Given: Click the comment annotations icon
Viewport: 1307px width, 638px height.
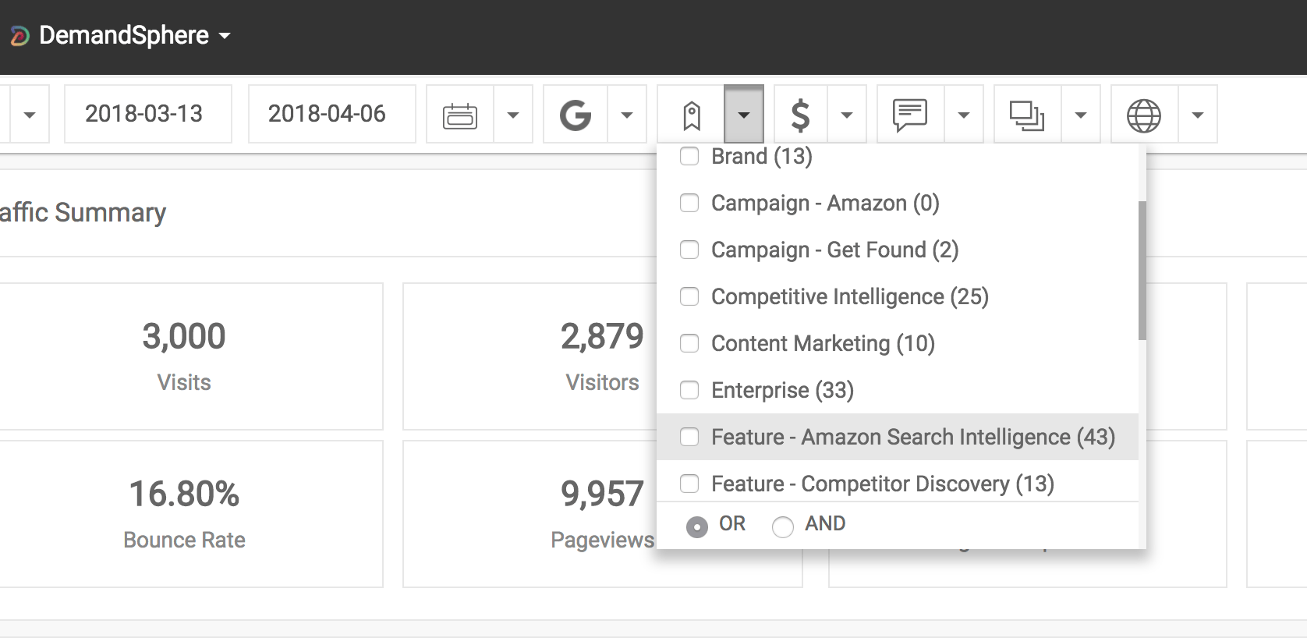Looking at the screenshot, I should (x=910, y=115).
